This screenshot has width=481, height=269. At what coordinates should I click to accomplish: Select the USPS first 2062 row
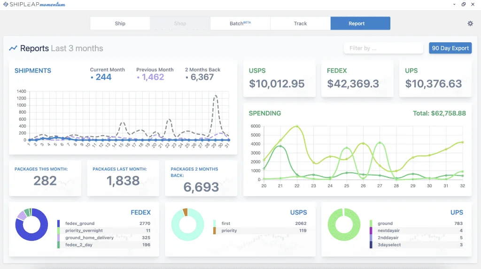260,223
